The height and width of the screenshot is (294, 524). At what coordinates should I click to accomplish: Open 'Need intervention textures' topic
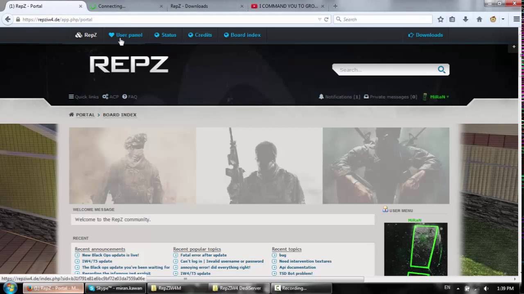coord(305,261)
